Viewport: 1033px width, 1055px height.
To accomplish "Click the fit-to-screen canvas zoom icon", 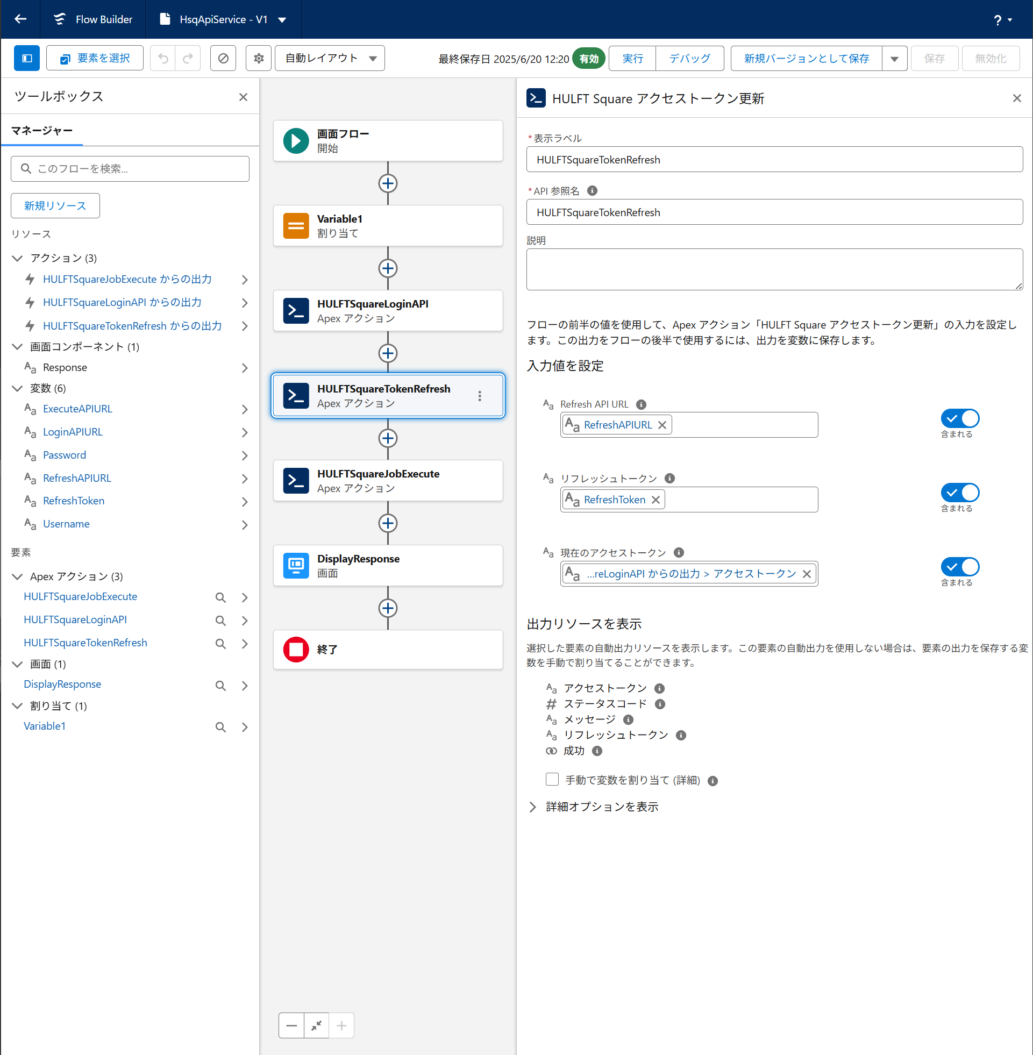I will tap(316, 1025).
